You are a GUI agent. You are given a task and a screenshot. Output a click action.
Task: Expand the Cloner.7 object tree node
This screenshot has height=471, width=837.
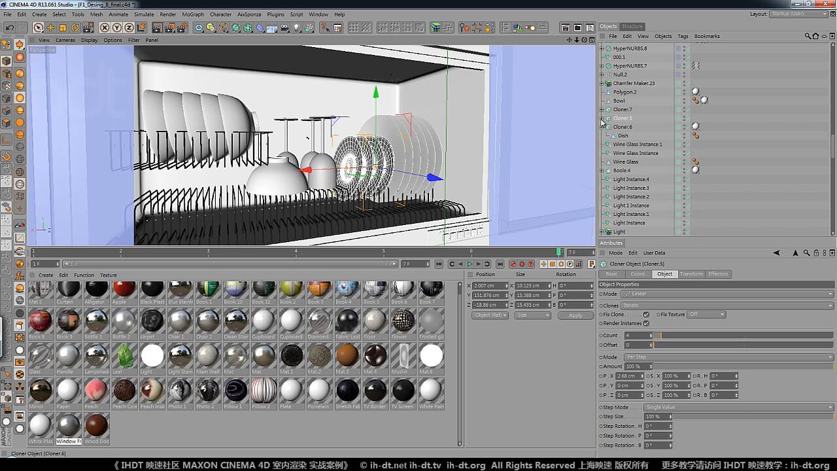(602, 109)
